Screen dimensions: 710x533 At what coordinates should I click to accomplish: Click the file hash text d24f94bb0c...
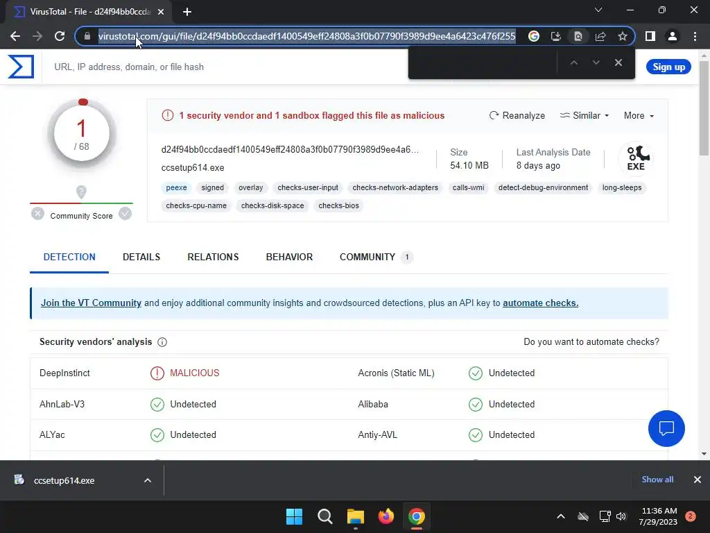click(290, 150)
